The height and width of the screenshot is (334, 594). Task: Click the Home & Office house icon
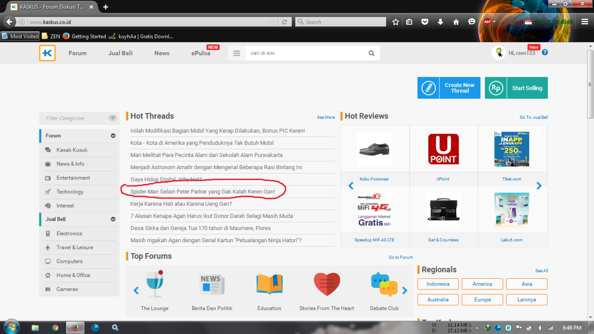tap(48, 275)
